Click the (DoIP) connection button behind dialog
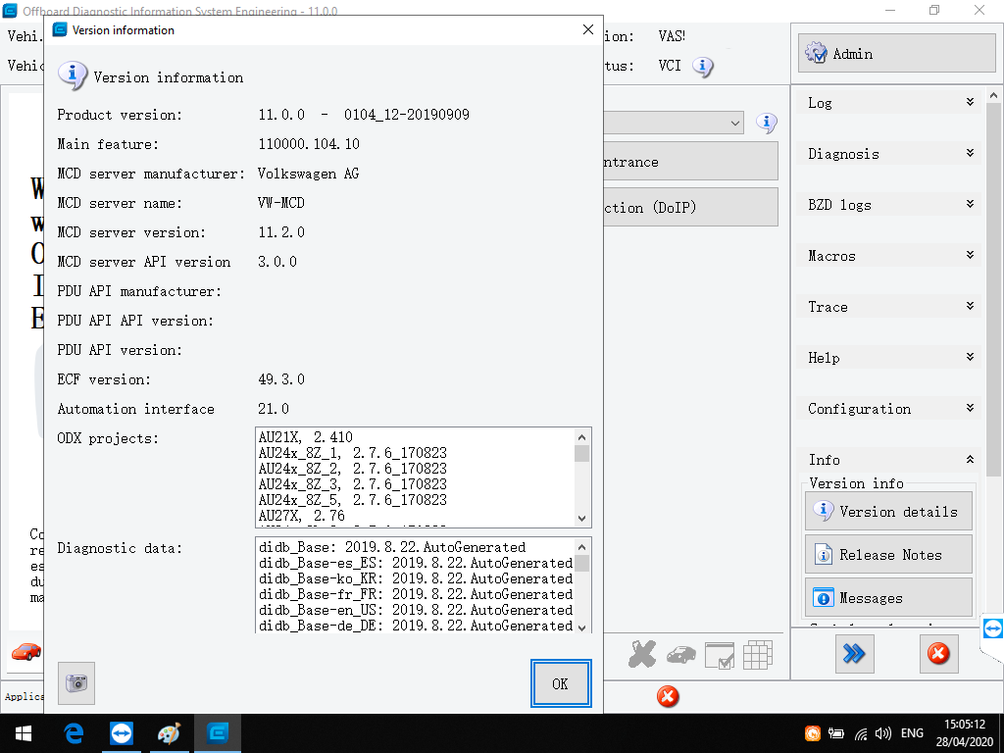This screenshot has height=753, width=1004. pyautogui.click(x=690, y=207)
